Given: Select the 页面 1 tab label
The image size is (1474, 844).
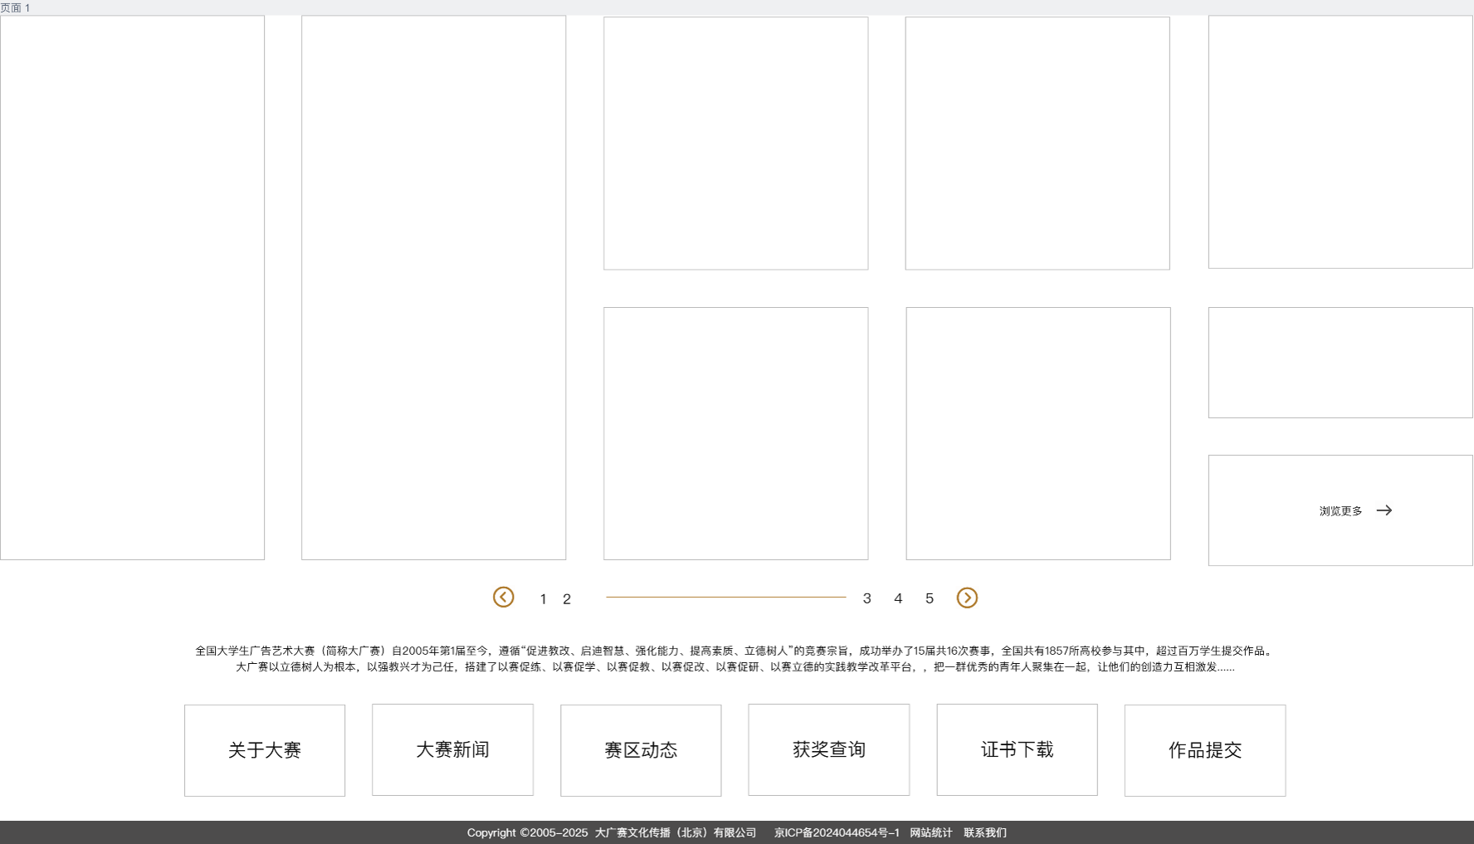Looking at the screenshot, I should [15, 7].
